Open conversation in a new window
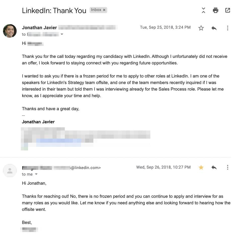The width and height of the screenshot is (235, 235). point(228,10)
